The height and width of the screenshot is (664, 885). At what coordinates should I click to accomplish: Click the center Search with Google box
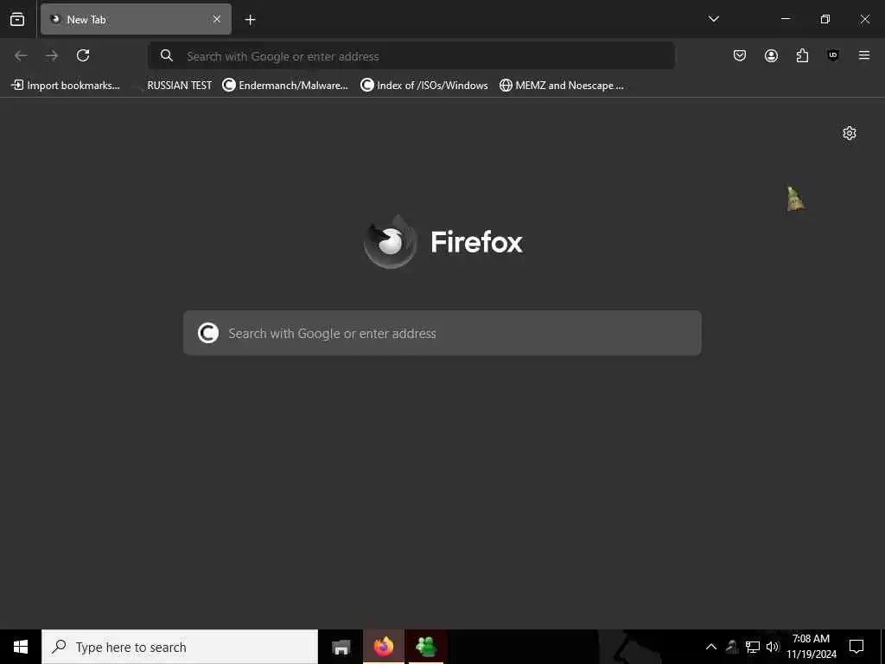tap(442, 333)
